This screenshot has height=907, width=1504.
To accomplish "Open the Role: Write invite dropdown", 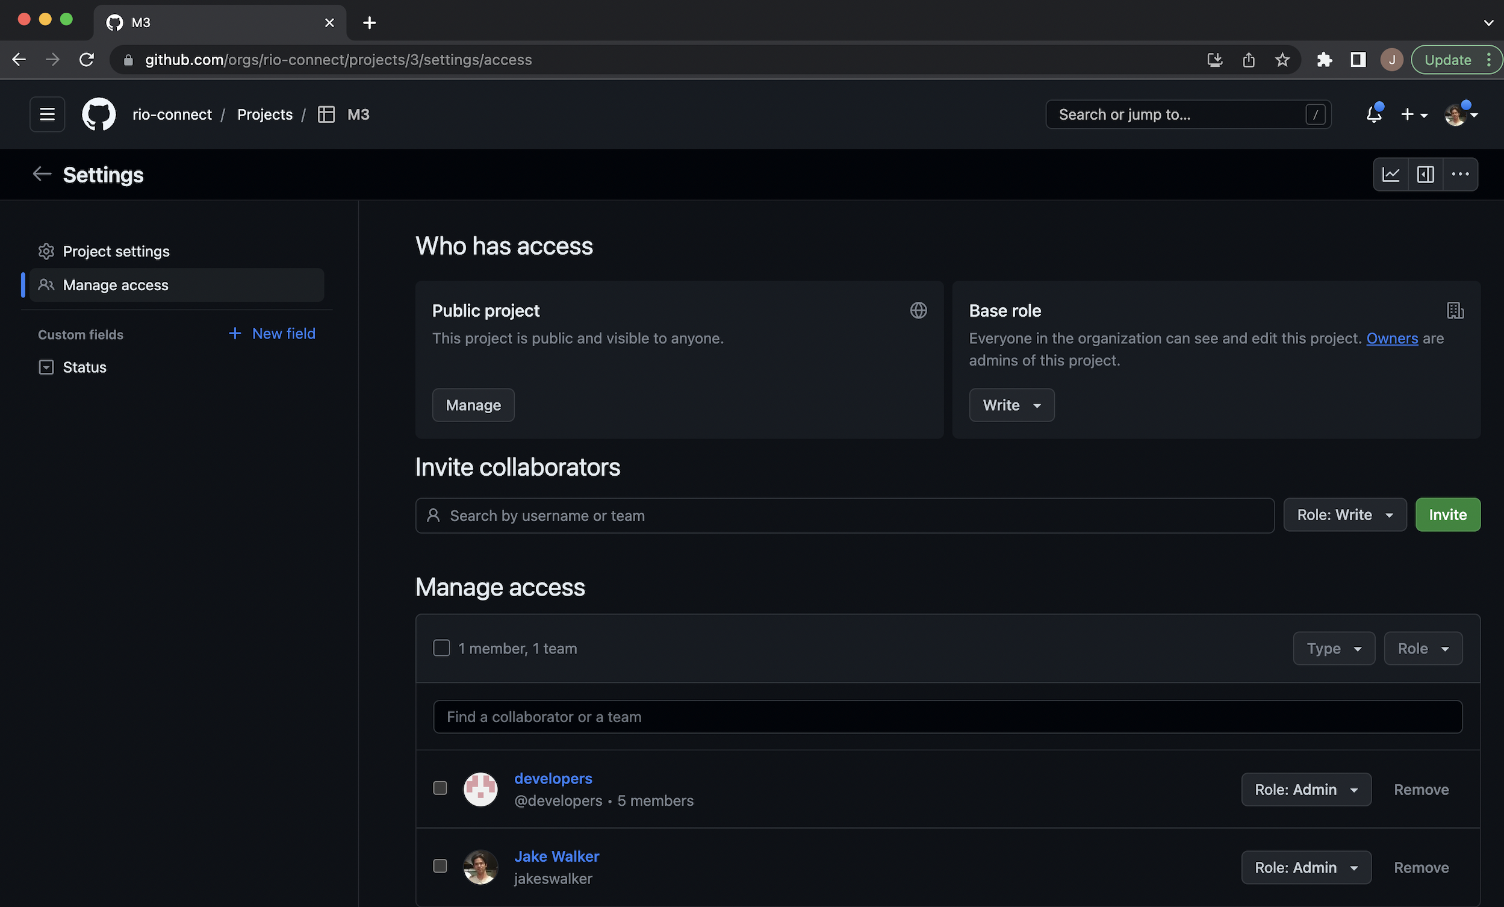I will click(1344, 514).
